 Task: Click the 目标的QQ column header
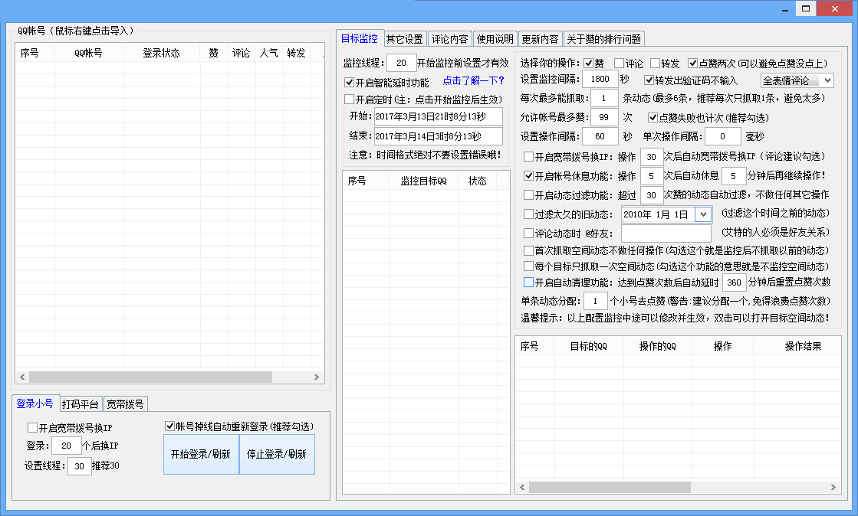tap(589, 346)
